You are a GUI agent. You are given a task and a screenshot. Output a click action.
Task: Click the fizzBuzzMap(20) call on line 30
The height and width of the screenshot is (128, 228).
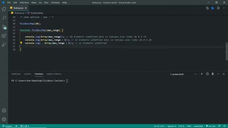tap(30, 24)
